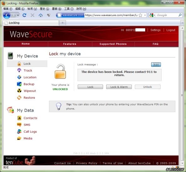186x172 pixels.
Task: Click the Forward navigation arrow
Action: [x=13, y=15]
